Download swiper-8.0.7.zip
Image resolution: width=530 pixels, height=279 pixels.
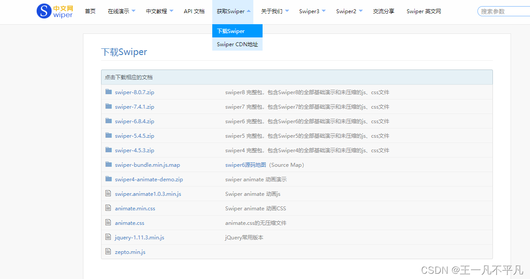pos(135,92)
